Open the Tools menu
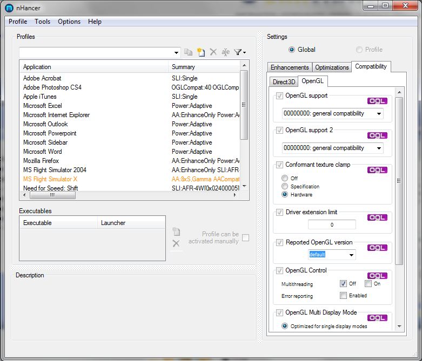 point(42,22)
